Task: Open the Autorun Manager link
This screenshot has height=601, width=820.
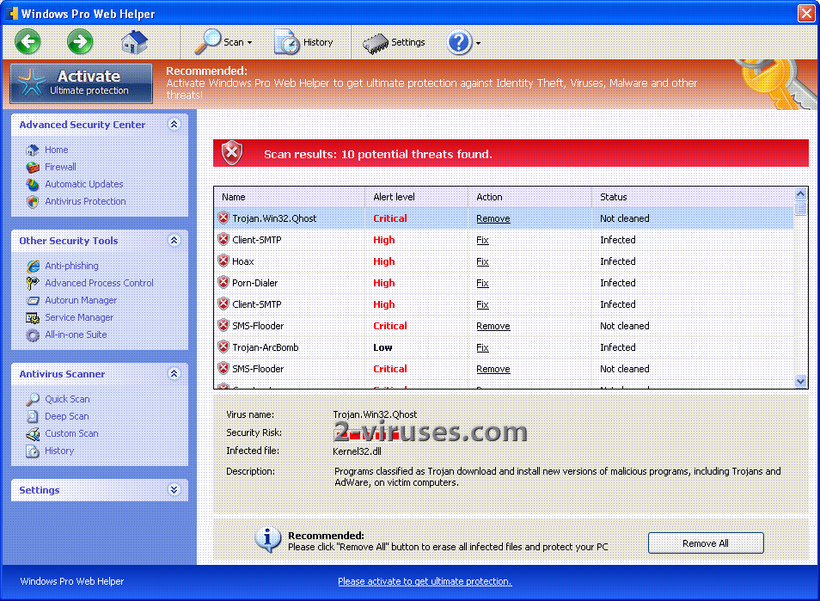Action: point(81,300)
